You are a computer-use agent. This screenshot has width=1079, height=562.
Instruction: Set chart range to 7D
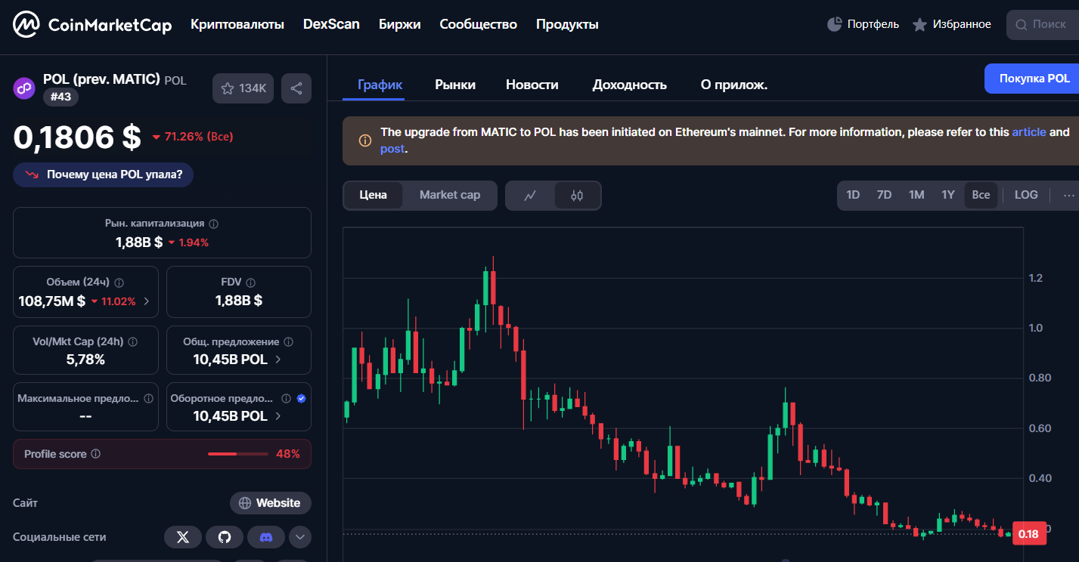(884, 195)
